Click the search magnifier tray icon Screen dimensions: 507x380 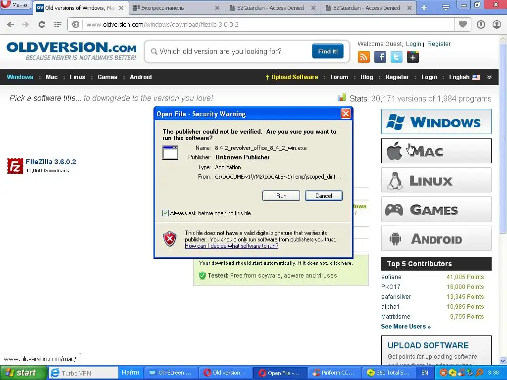point(479,373)
